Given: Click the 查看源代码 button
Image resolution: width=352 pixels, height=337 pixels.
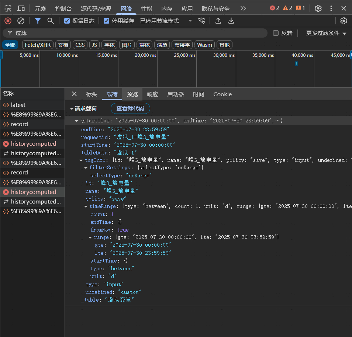Looking at the screenshot, I should click(130, 108).
